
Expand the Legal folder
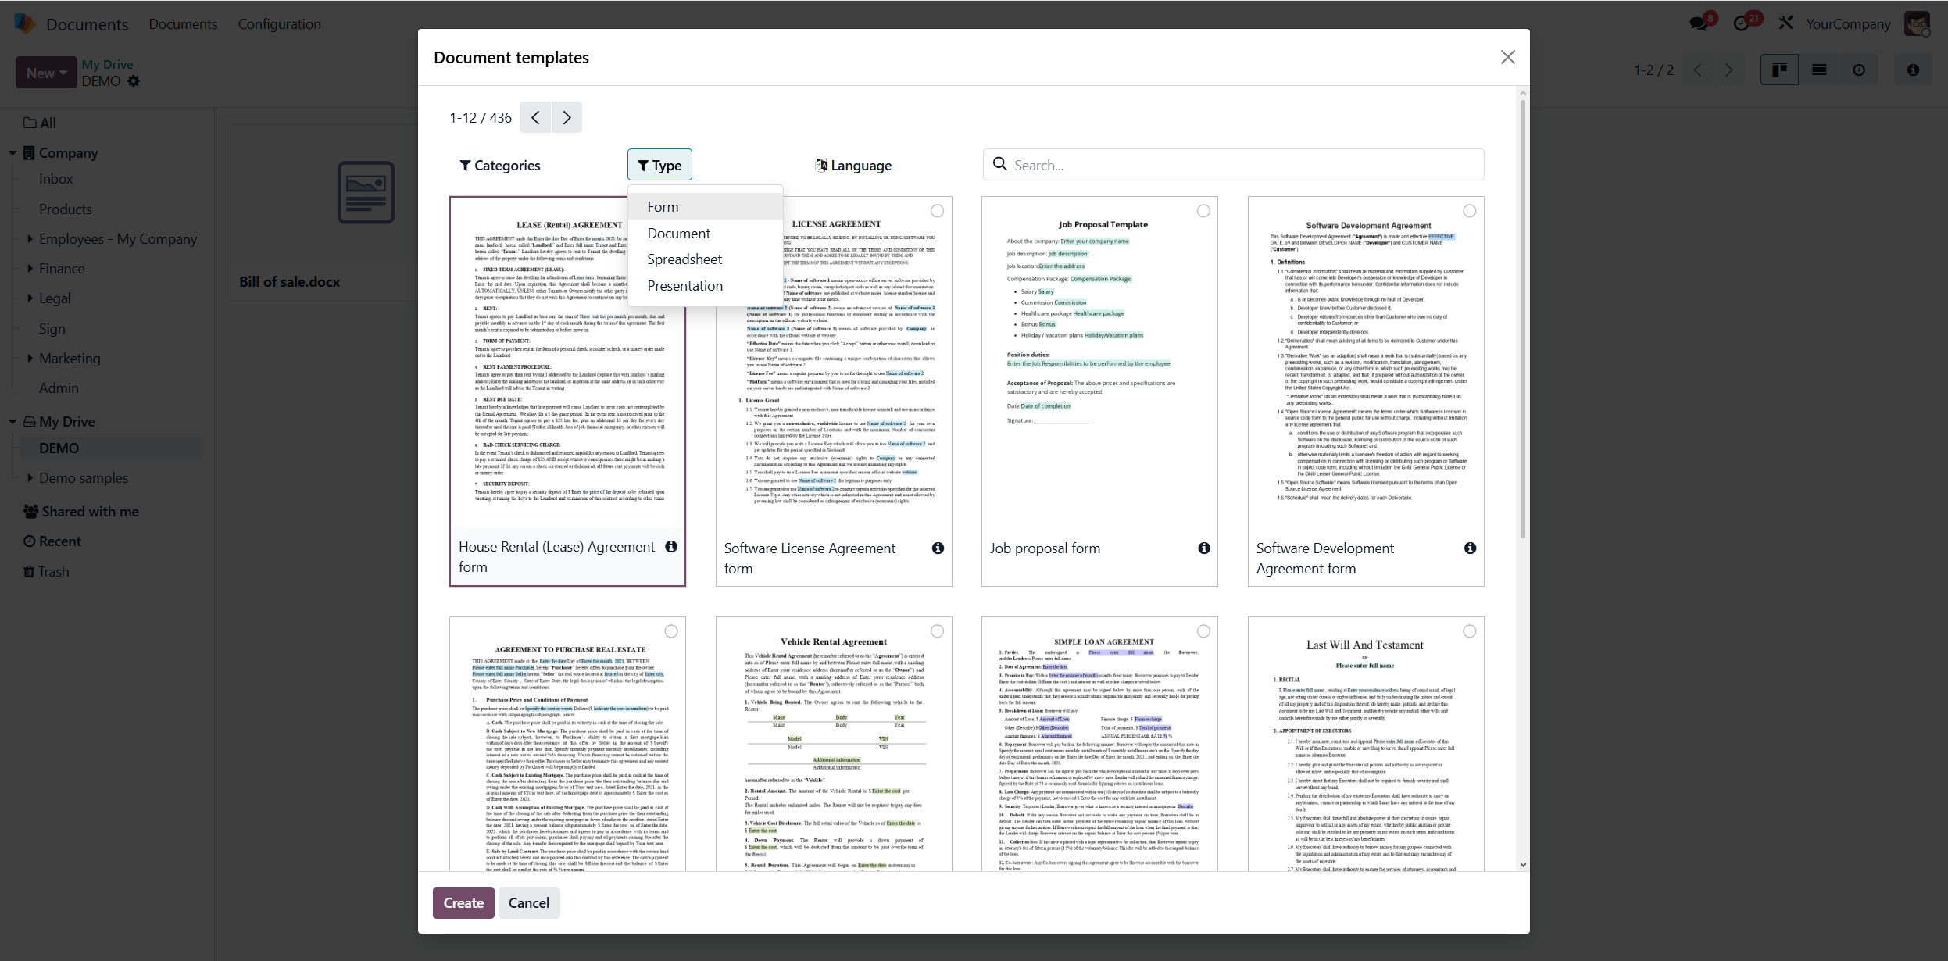click(x=30, y=298)
